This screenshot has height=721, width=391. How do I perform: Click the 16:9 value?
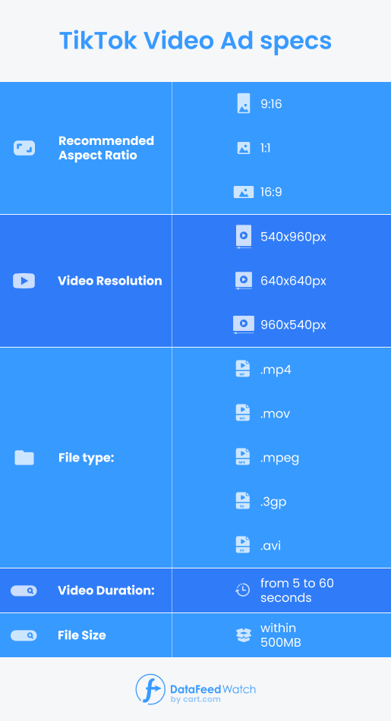click(271, 192)
